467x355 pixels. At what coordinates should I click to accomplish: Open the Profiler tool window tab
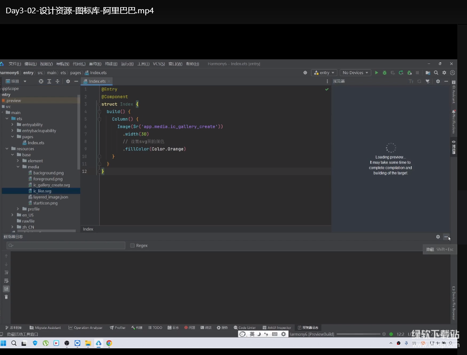(117, 327)
